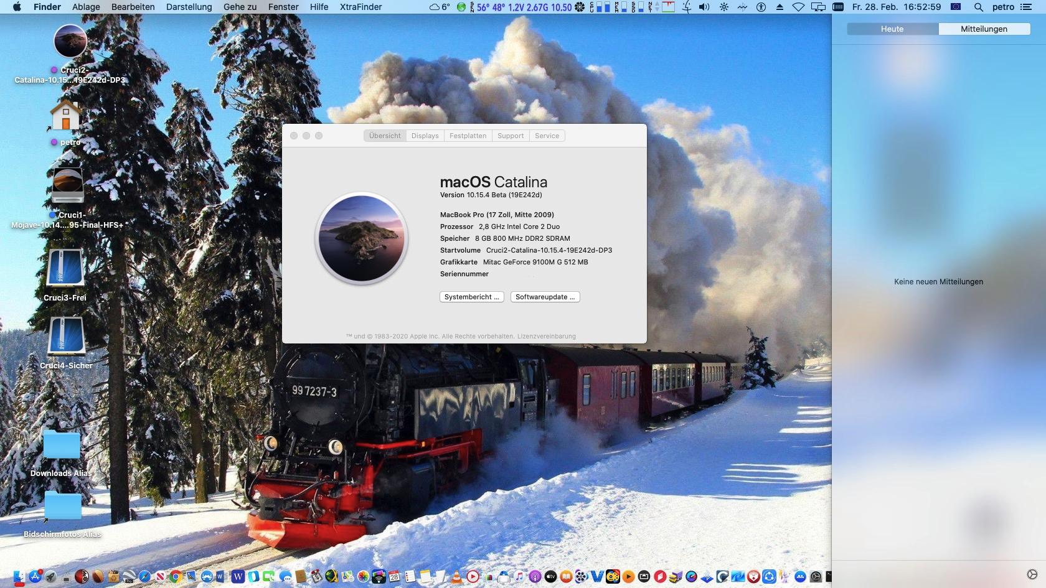Open System Preferences gear in the Dock
Viewport: 1046px width, 588px height.
[x=816, y=577]
